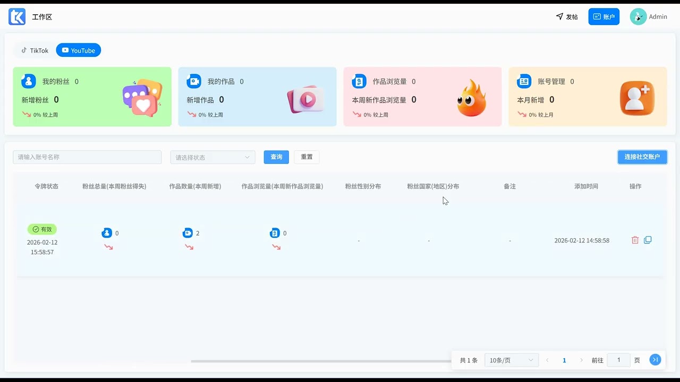Click the next page arrow
The image size is (680, 382).
[x=581, y=360]
